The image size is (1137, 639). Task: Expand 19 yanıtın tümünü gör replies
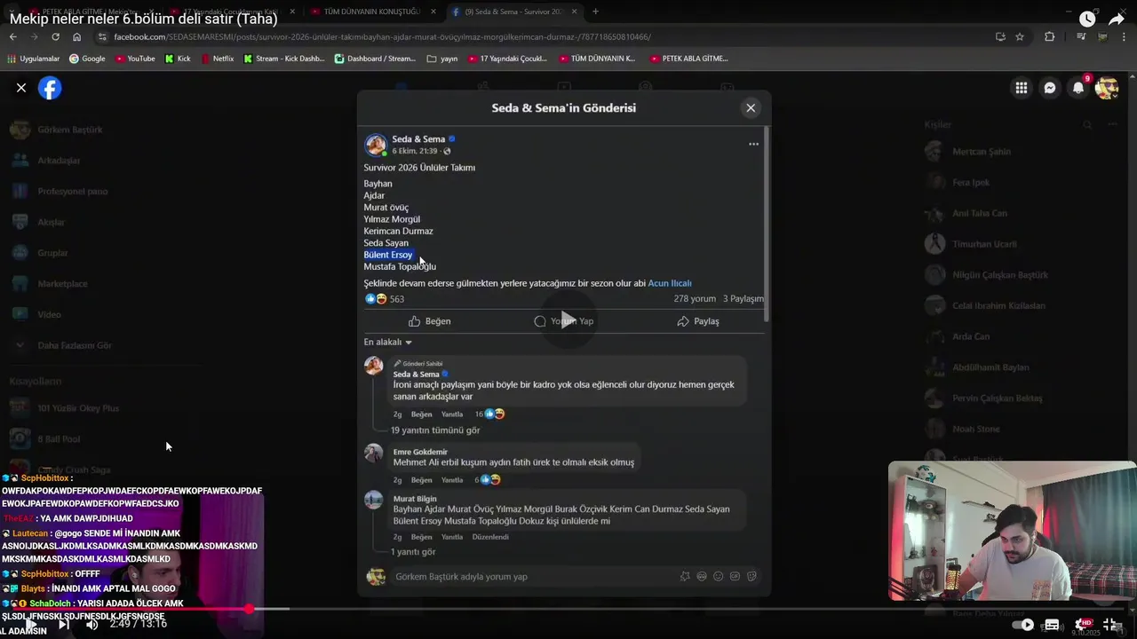point(435,430)
